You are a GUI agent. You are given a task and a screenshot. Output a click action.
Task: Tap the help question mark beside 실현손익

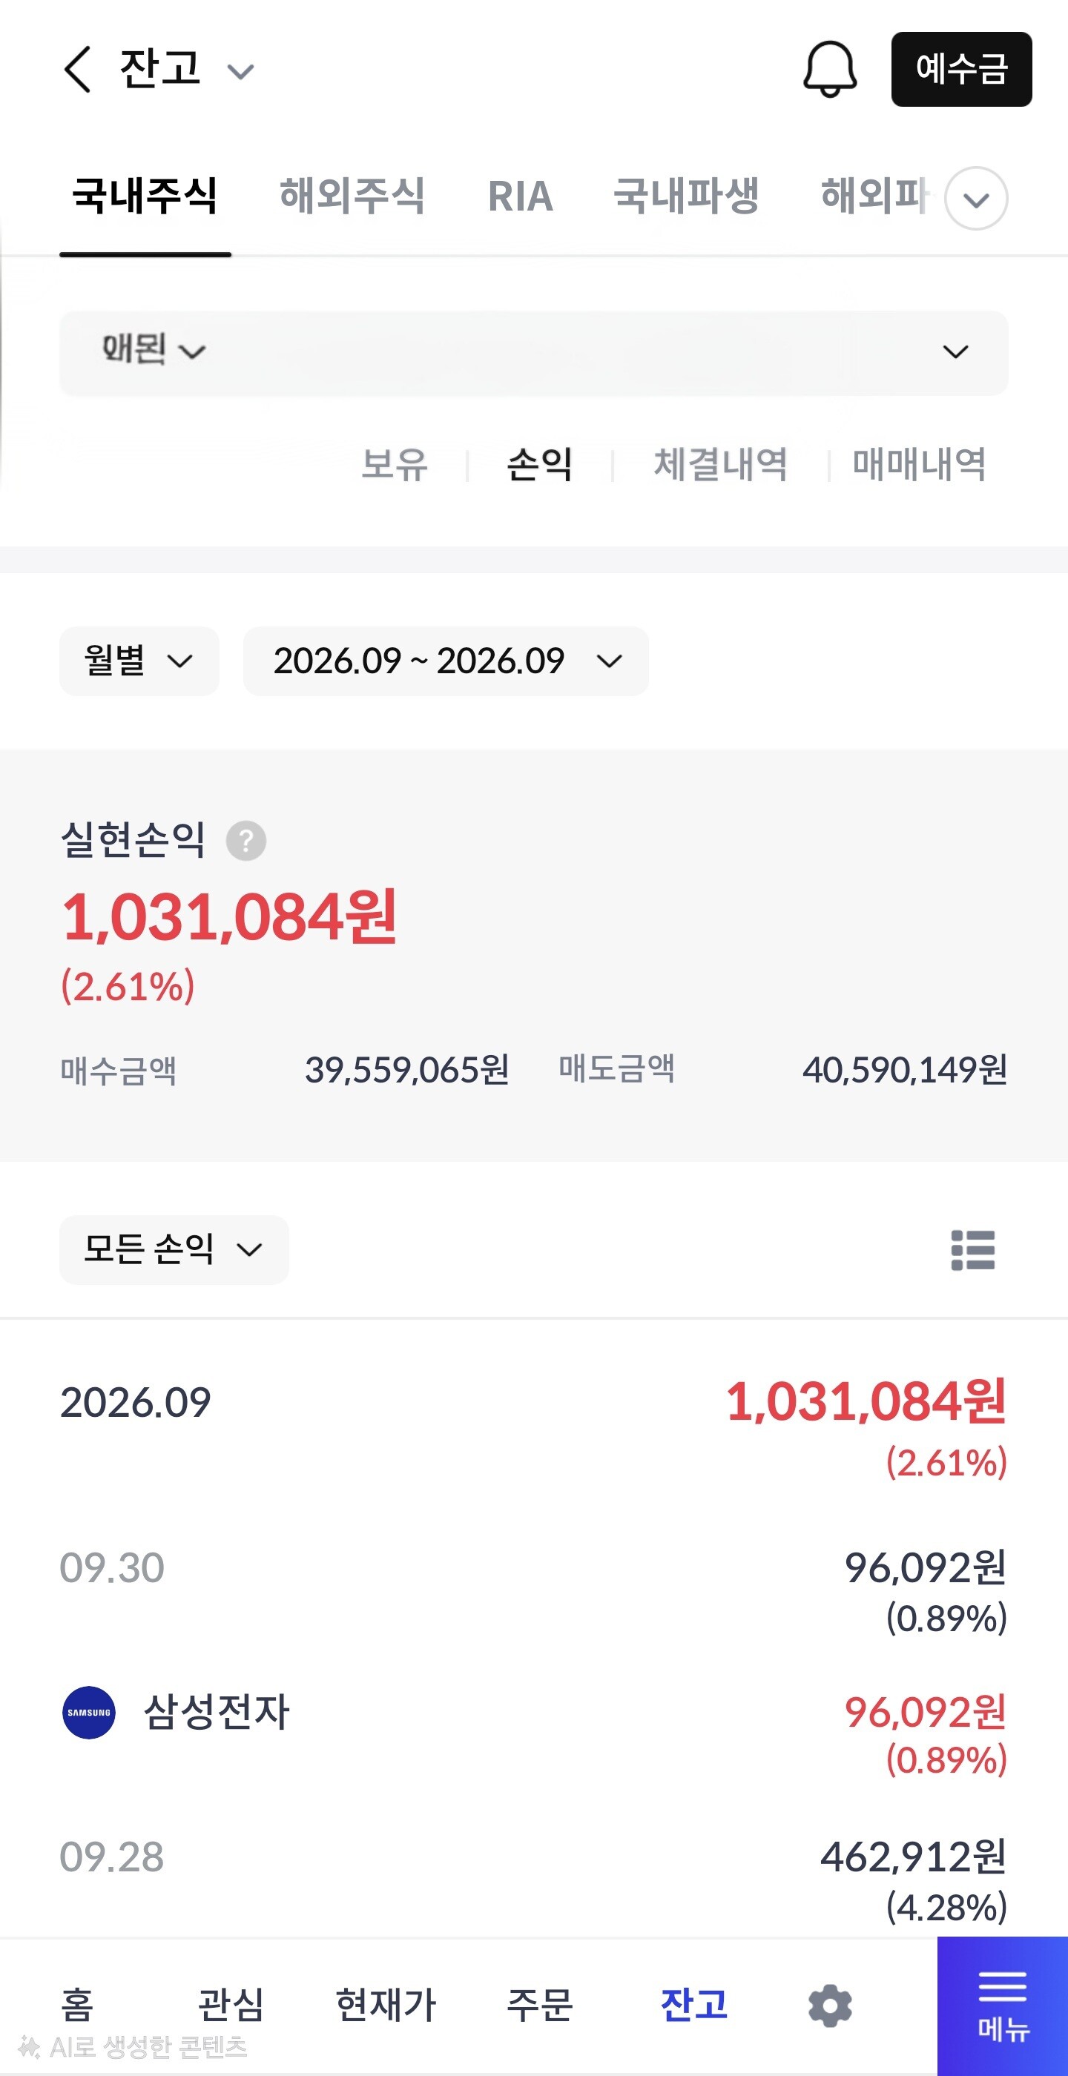(245, 841)
